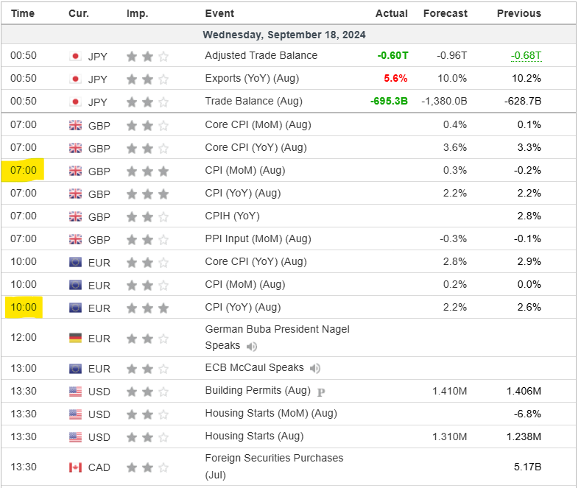Click importance stars for Adjusted Trade Balance
Viewport: 581px width, 488px height.
click(147, 56)
